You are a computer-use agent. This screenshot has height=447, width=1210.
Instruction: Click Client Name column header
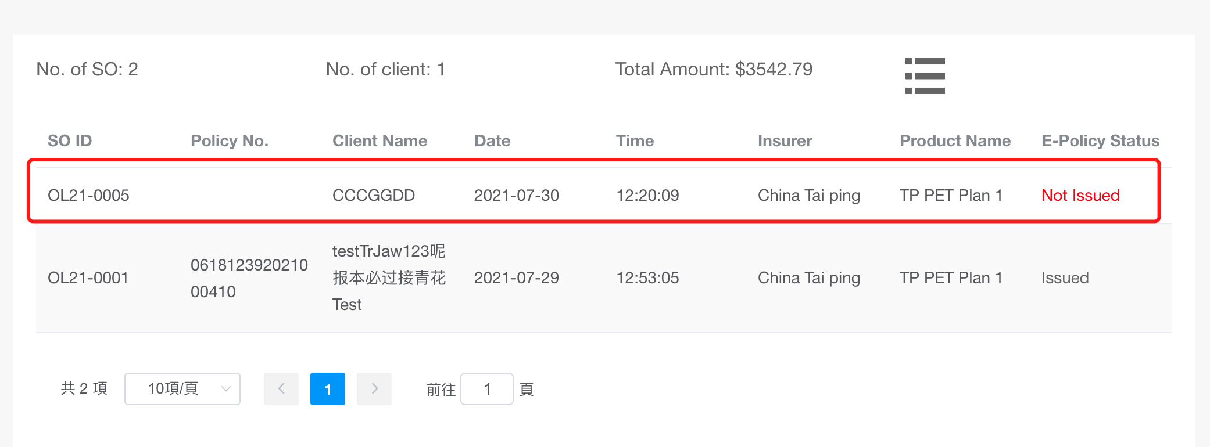pyautogui.click(x=380, y=141)
